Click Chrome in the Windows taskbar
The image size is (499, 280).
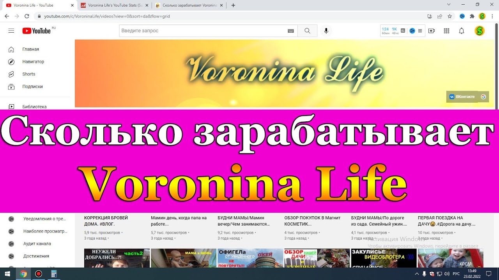pos(23,274)
